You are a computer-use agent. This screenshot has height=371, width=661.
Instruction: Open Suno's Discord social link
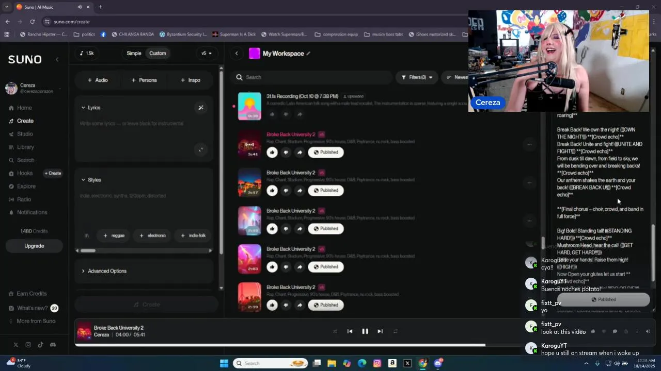pyautogui.click(x=53, y=345)
